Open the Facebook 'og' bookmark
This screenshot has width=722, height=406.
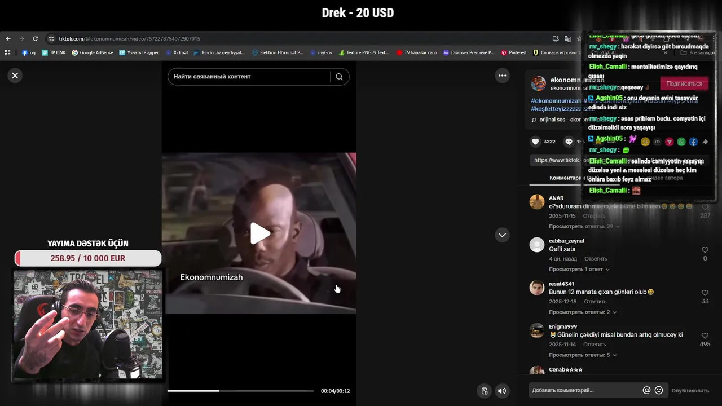pyautogui.click(x=29, y=52)
